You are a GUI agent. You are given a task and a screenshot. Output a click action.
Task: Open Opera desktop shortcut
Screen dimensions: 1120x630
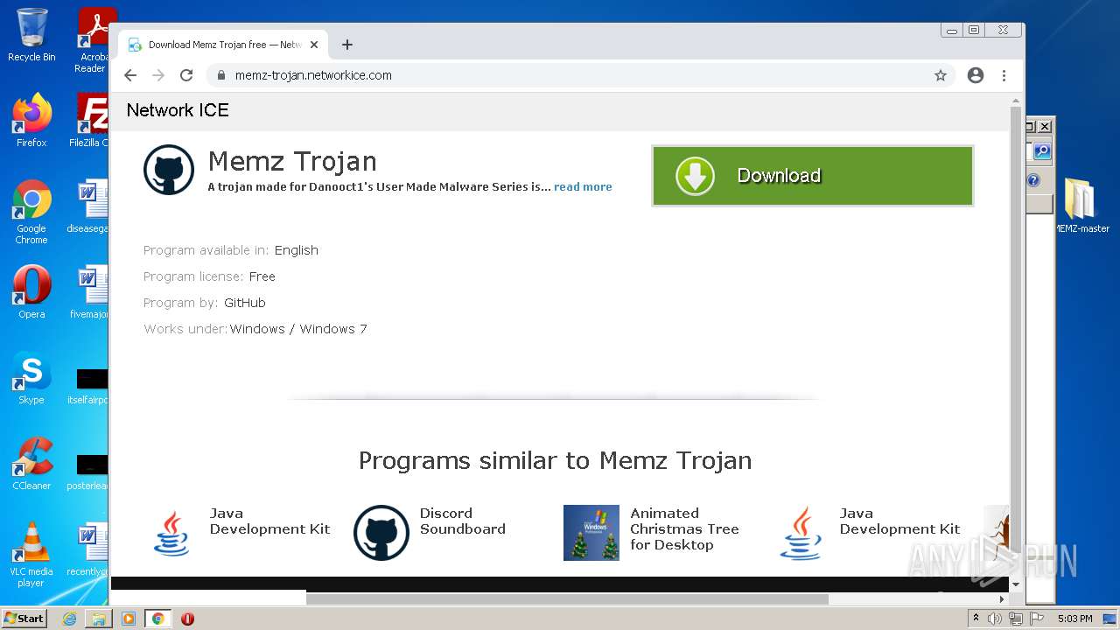pyautogui.click(x=31, y=292)
